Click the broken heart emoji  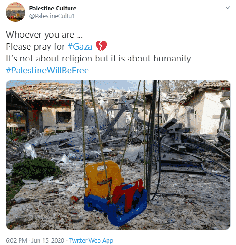pos(101,46)
